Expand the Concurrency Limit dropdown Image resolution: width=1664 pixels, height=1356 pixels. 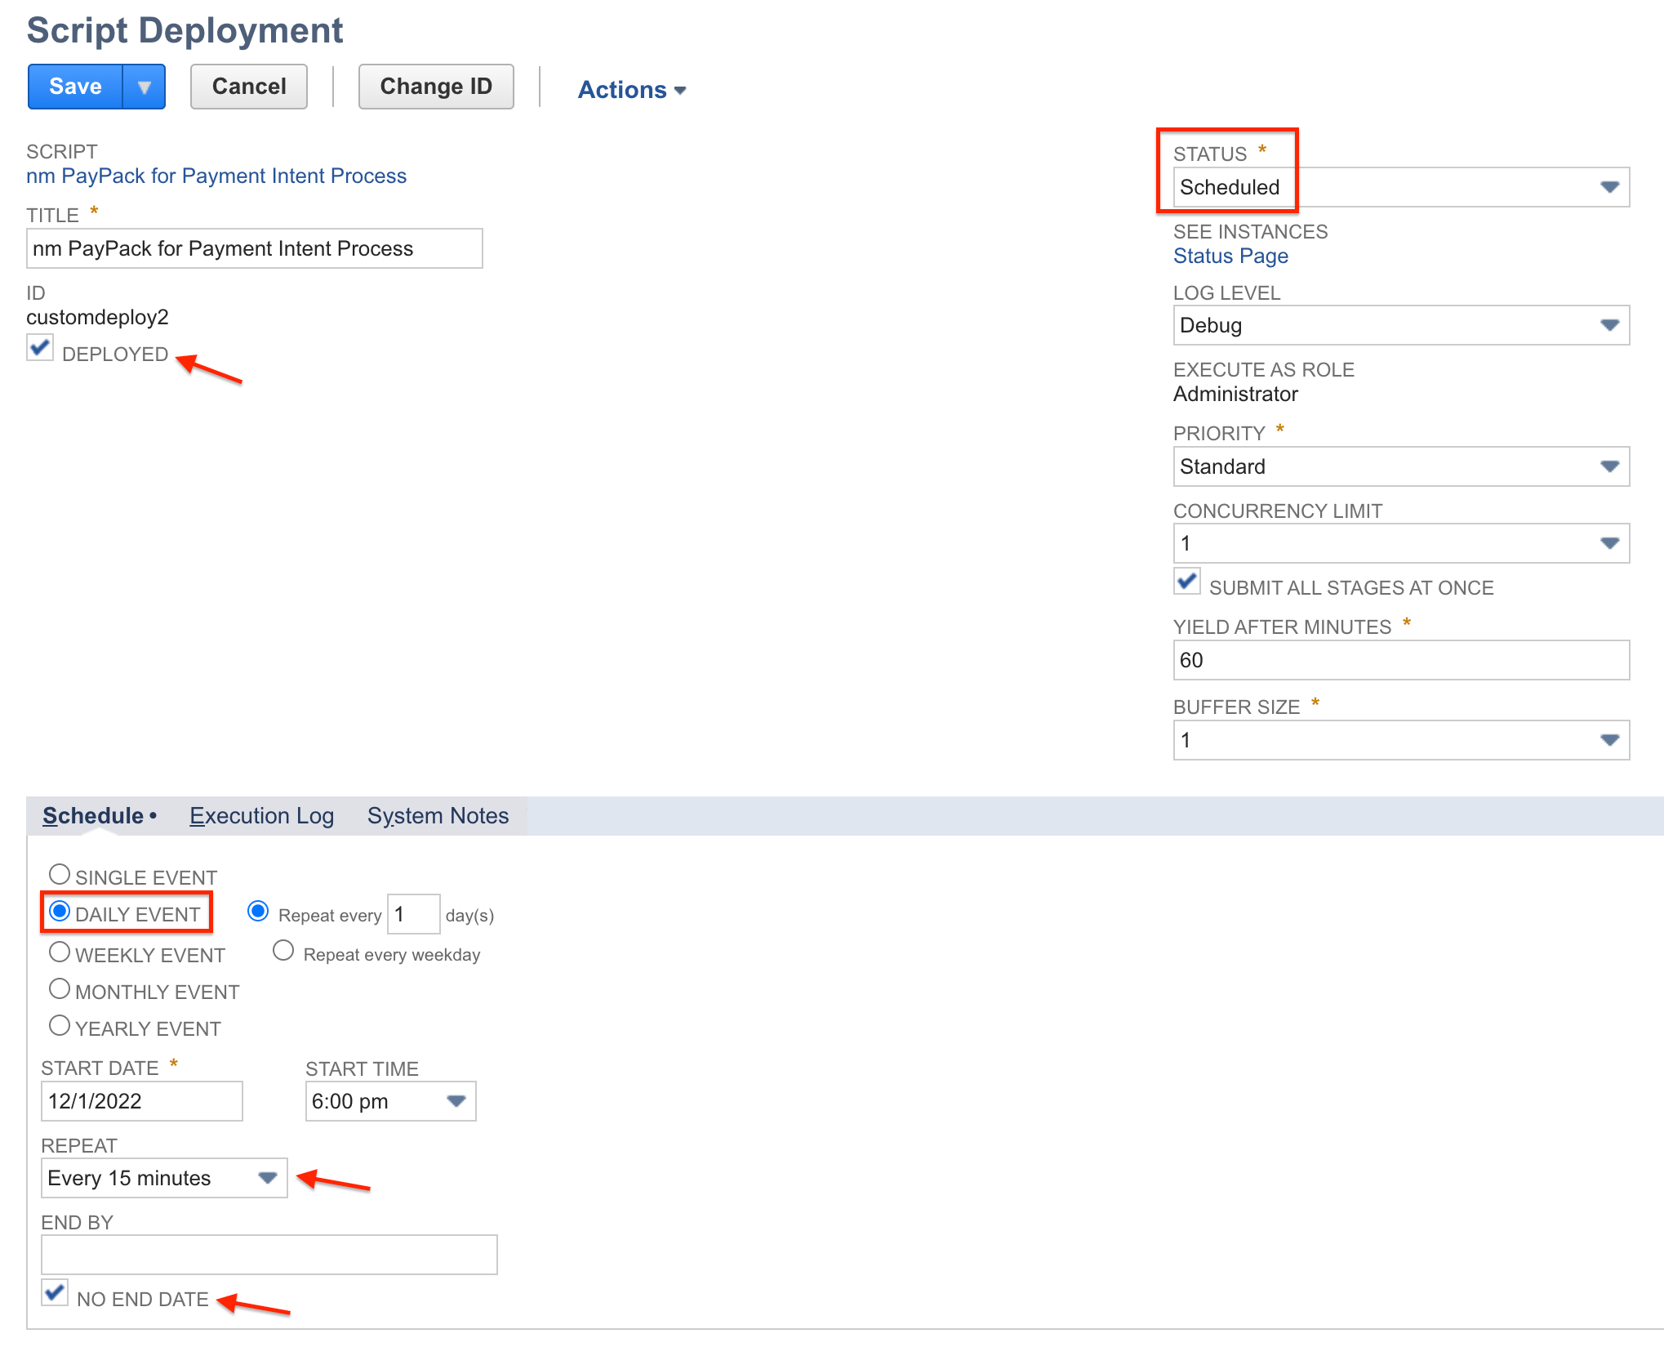[x=1608, y=543]
